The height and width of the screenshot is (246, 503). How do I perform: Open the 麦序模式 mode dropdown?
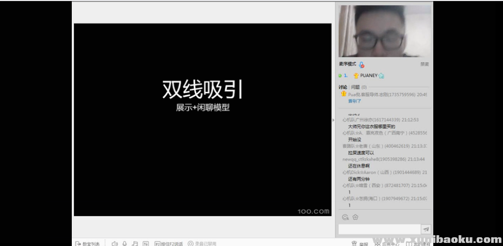[348, 64]
